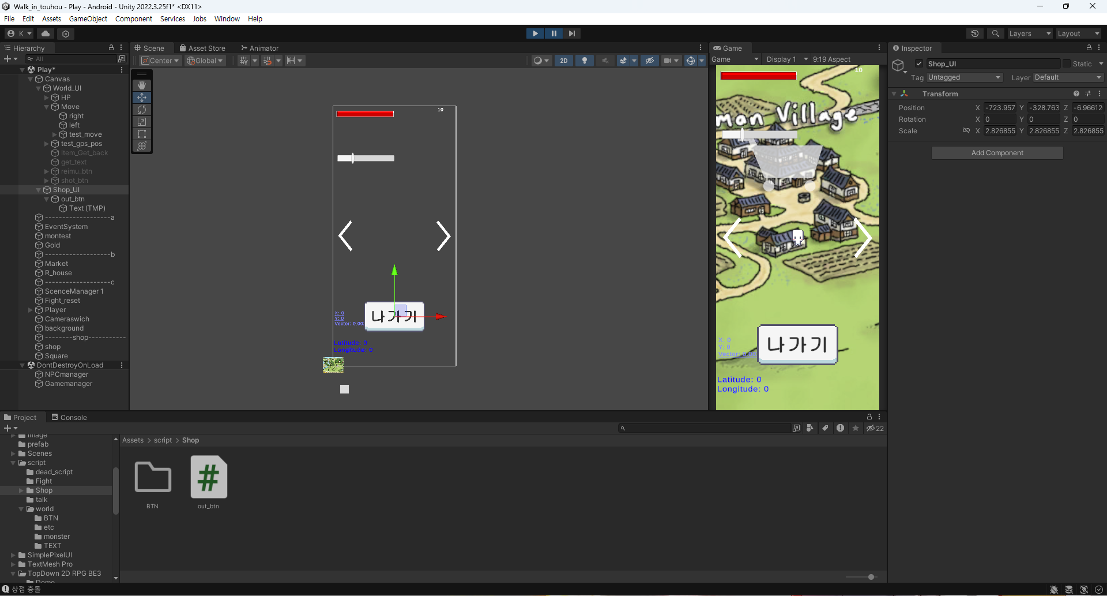Search by asset type icon in Project
The height and width of the screenshot is (596, 1107).
coord(810,428)
